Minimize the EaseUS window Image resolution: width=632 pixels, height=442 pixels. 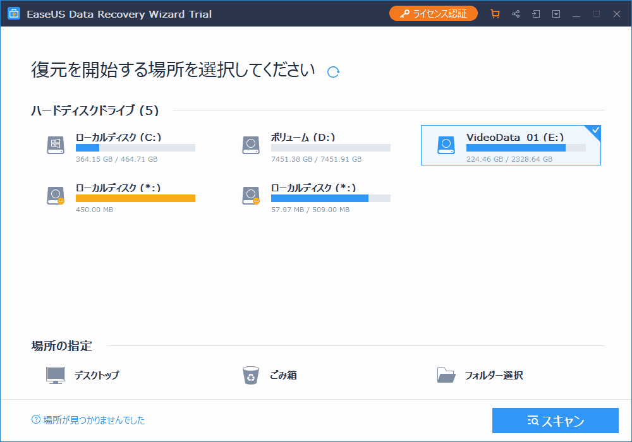pyautogui.click(x=576, y=14)
